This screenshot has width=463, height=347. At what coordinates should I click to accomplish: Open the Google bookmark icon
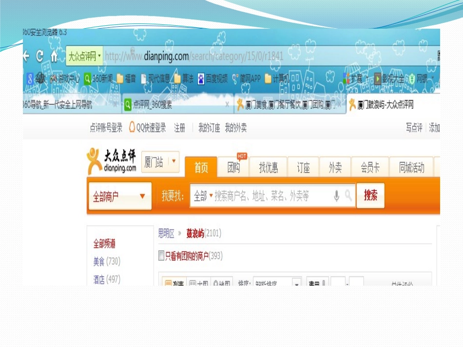[x=30, y=79]
